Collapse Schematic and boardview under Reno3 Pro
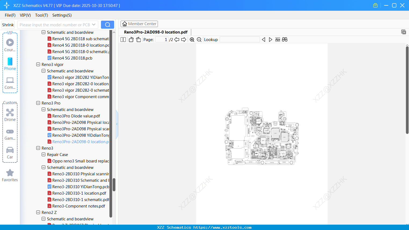Screen dimensions: 409x230 pos(44,109)
